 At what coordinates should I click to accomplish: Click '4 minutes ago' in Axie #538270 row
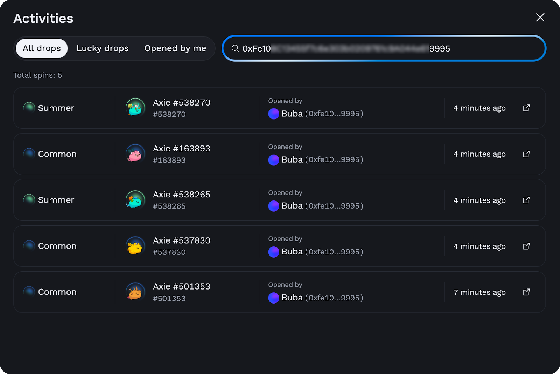[479, 108]
